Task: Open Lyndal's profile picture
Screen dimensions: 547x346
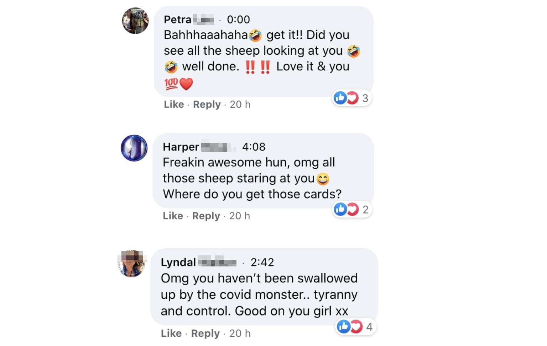Action: (132, 264)
